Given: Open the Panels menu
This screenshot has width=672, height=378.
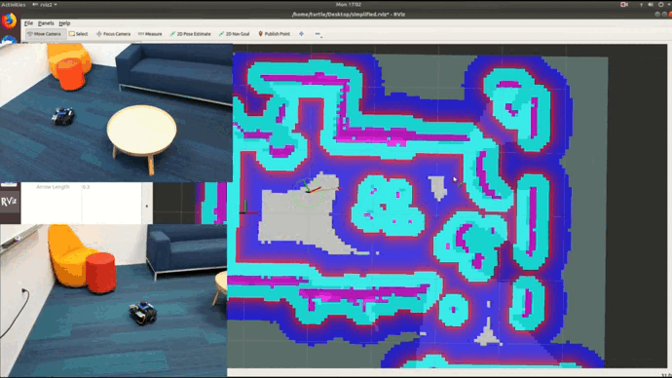Looking at the screenshot, I should [46, 23].
